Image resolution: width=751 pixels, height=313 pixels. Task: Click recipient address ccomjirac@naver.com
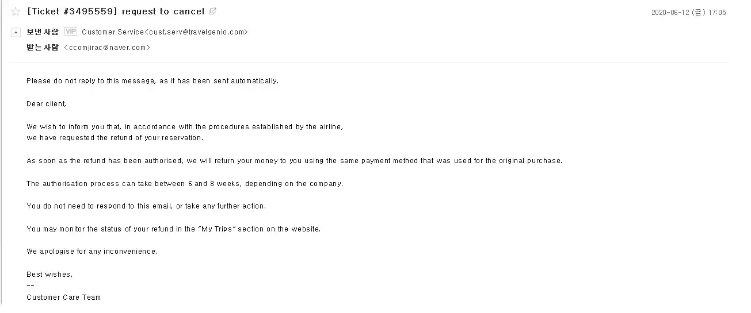point(107,48)
